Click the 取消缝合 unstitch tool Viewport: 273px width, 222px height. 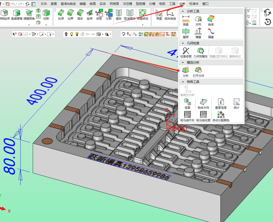(130, 15)
